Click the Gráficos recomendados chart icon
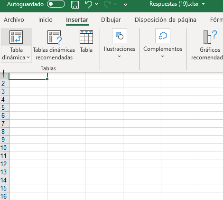 pos(210,37)
